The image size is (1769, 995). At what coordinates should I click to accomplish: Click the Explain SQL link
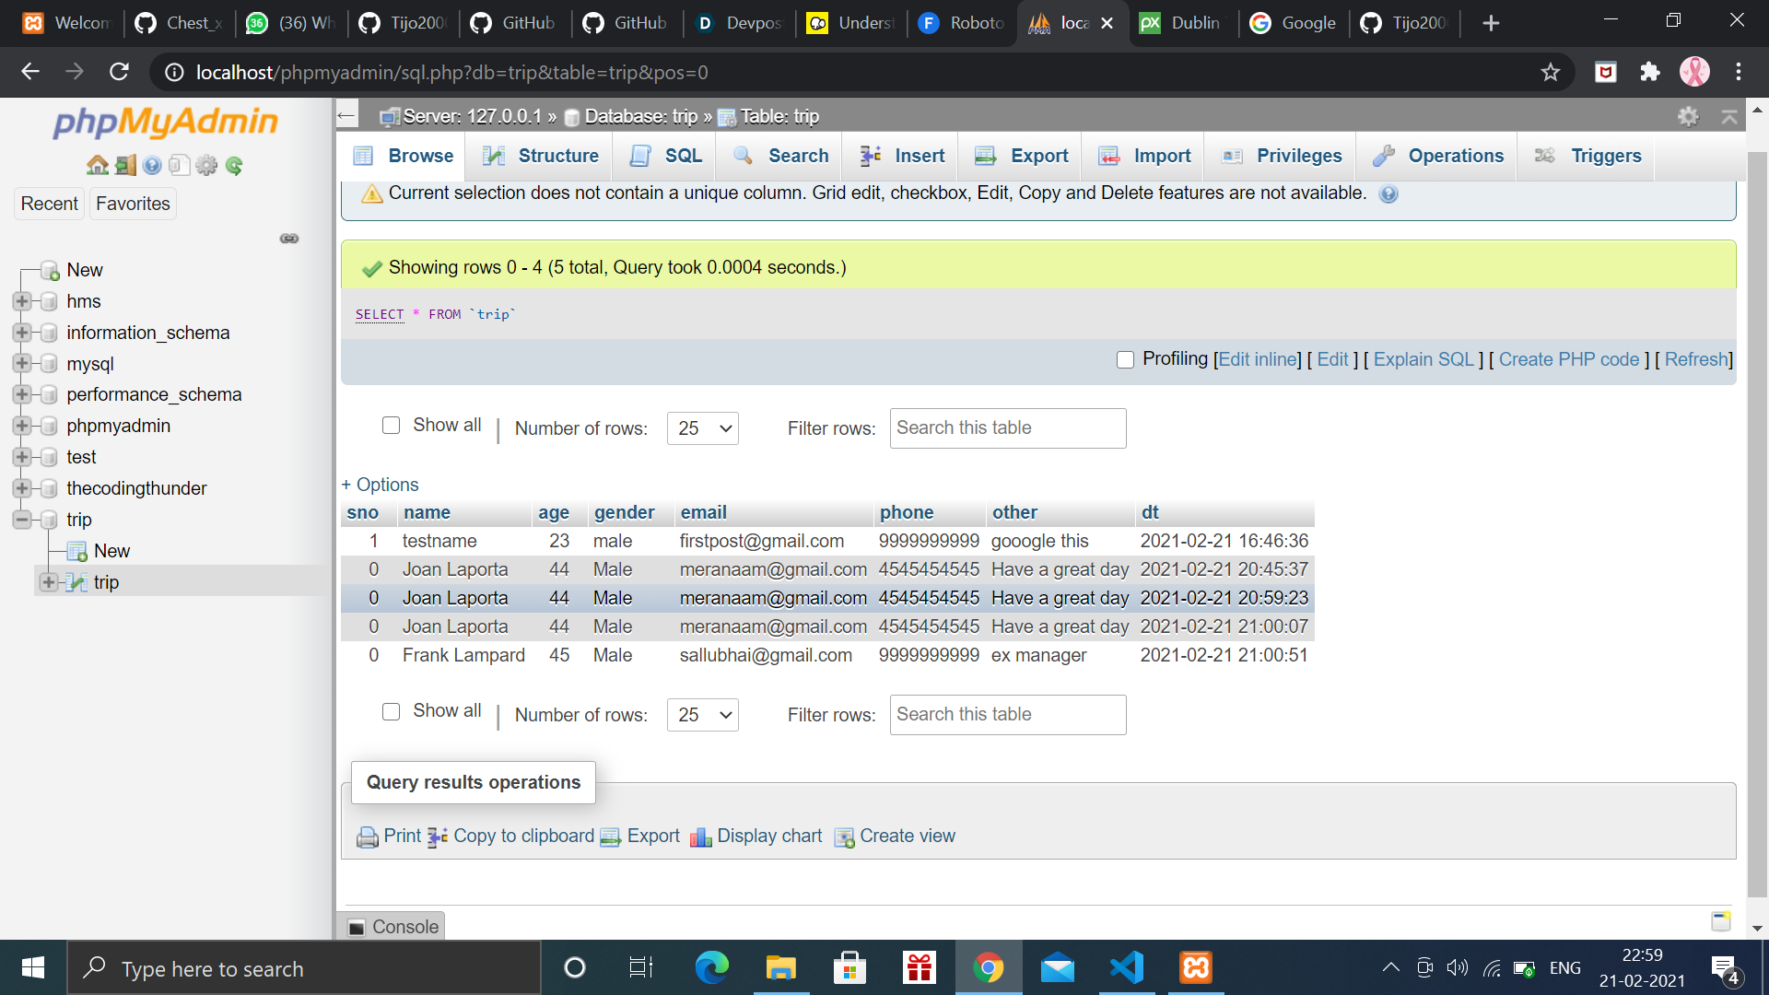(x=1423, y=359)
